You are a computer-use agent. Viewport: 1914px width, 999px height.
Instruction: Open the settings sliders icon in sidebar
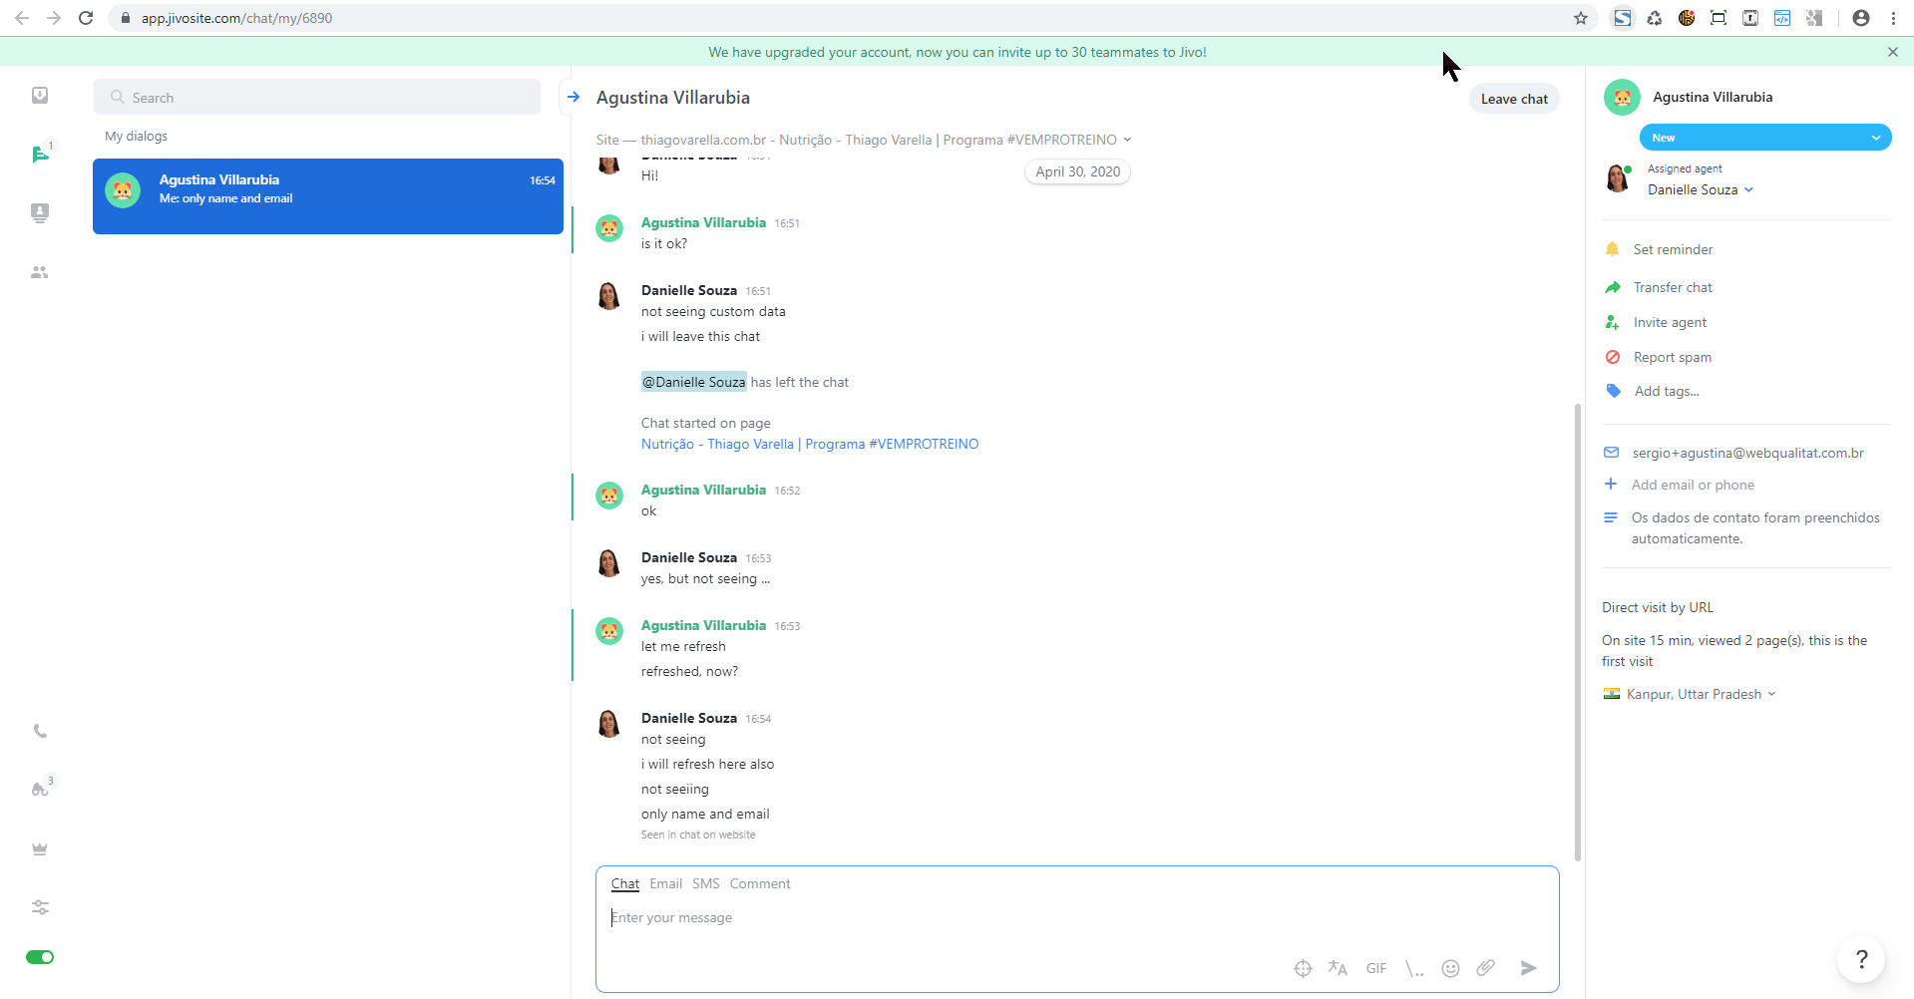pos(40,907)
